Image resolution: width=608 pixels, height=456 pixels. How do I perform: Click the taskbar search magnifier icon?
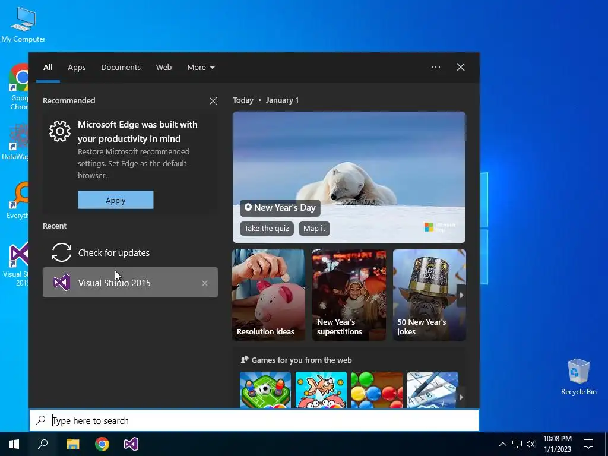[43, 444]
